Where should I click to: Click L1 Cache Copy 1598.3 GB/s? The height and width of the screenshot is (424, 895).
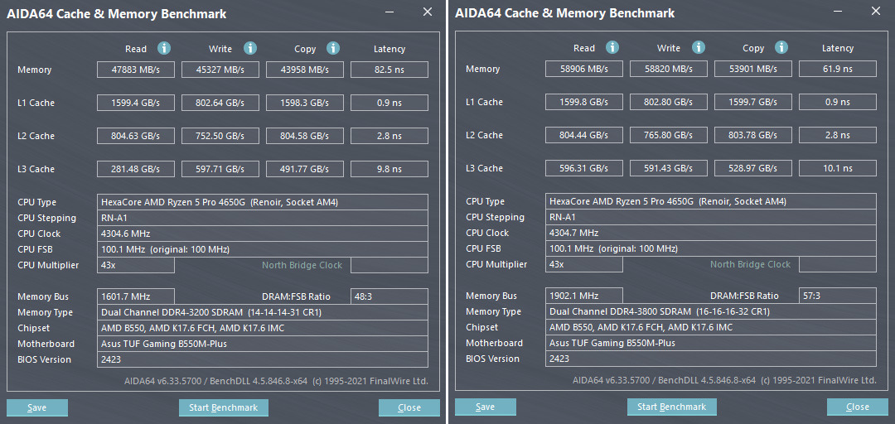tap(305, 103)
